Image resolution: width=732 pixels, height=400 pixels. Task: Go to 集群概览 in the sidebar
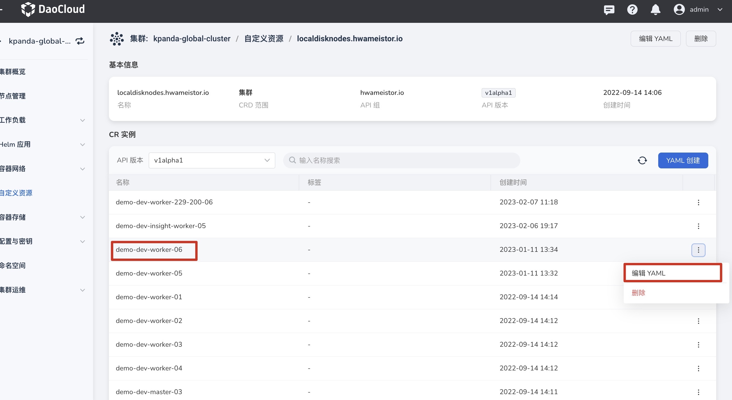click(13, 72)
